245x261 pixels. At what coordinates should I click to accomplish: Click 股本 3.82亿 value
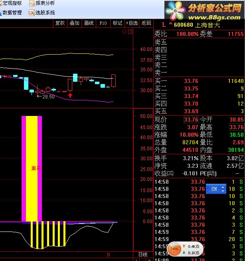[235, 158]
